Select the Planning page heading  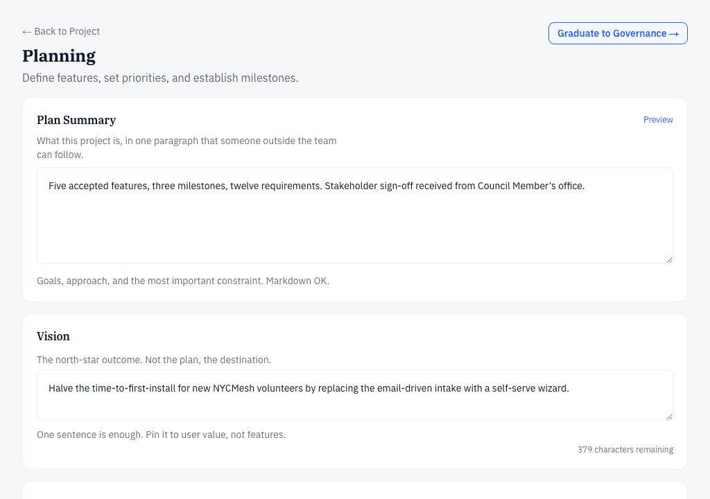(x=59, y=55)
